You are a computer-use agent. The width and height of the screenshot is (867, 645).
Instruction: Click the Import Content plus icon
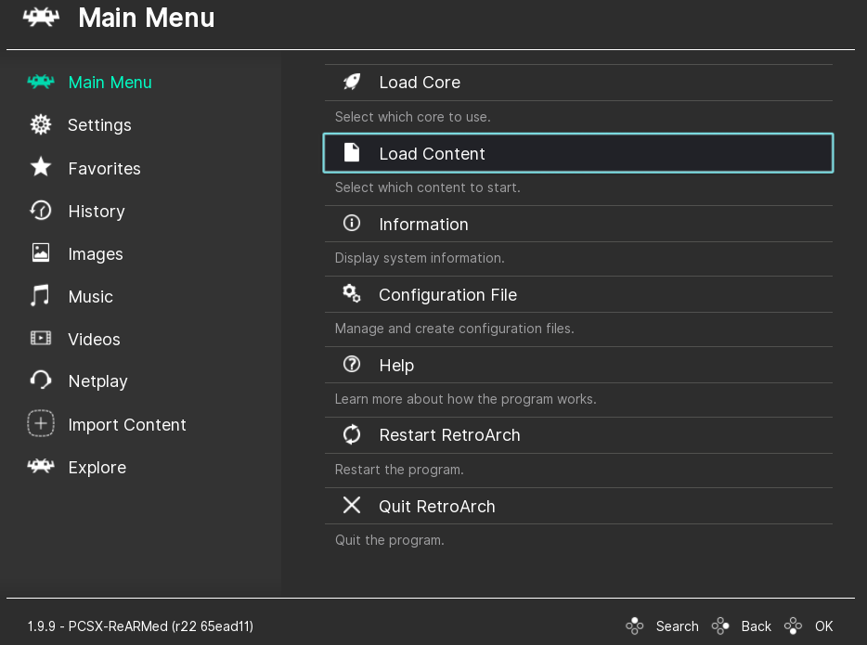[41, 424]
